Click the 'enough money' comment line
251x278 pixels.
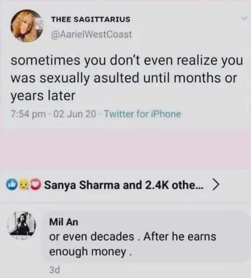pyautogui.click(x=90, y=252)
